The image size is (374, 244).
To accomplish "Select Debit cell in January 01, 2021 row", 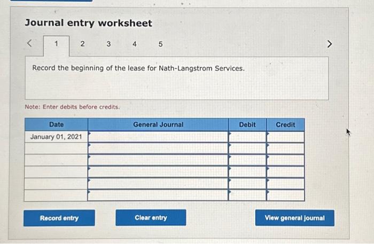I will pyautogui.click(x=247, y=137).
